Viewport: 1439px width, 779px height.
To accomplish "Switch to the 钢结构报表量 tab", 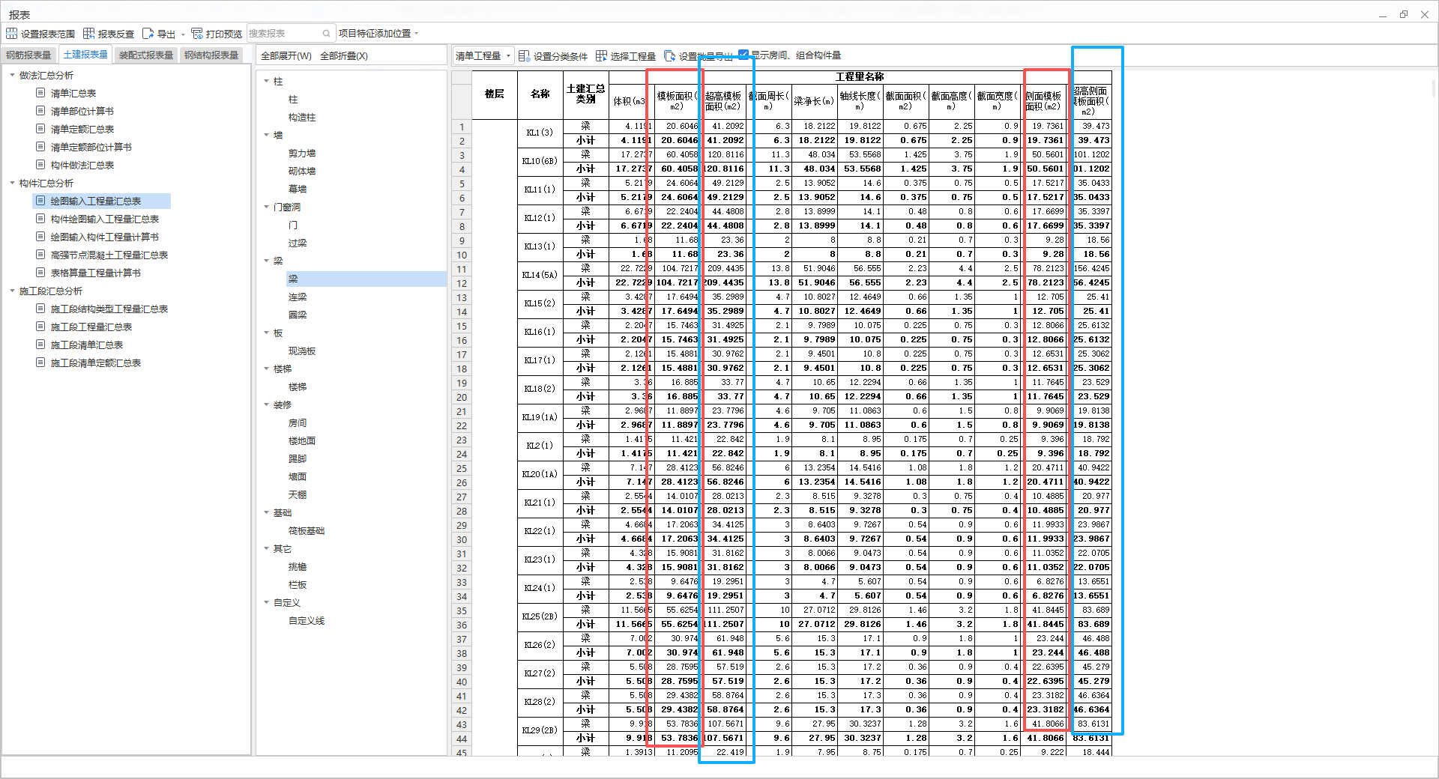I will tap(211, 55).
